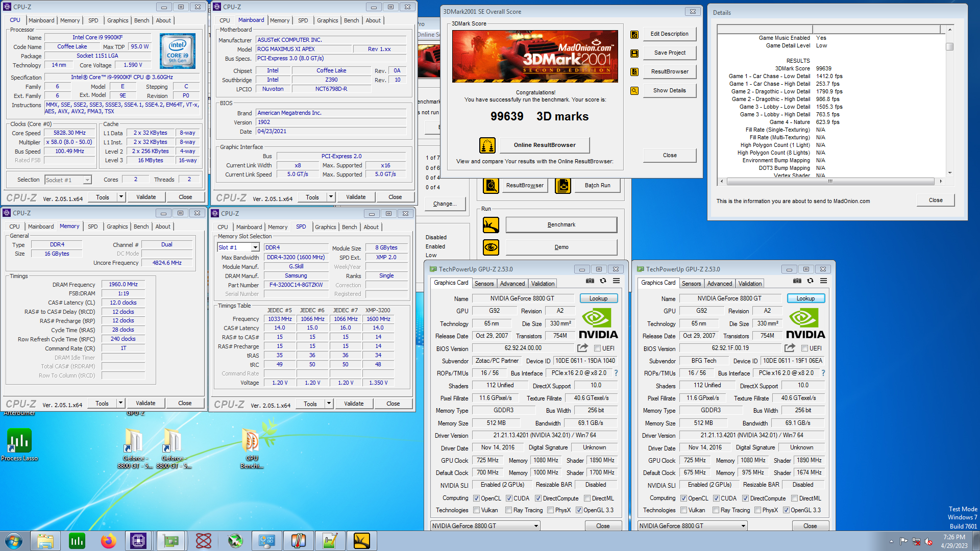980x551 pixels.
Task: Click the Online ResultBrowser yellow icon
Action: (x=487, y=145)
